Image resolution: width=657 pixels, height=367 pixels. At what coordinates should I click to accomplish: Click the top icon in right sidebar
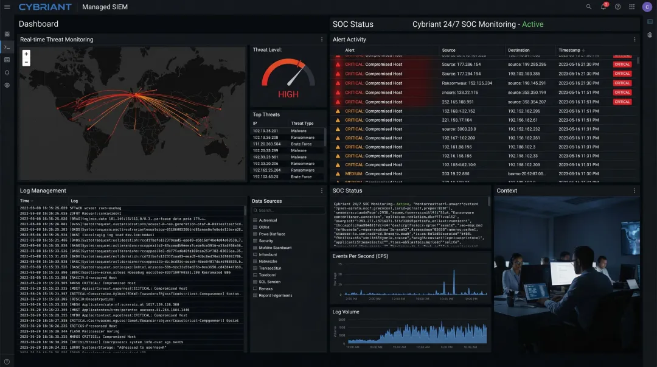tap(650, 21)
